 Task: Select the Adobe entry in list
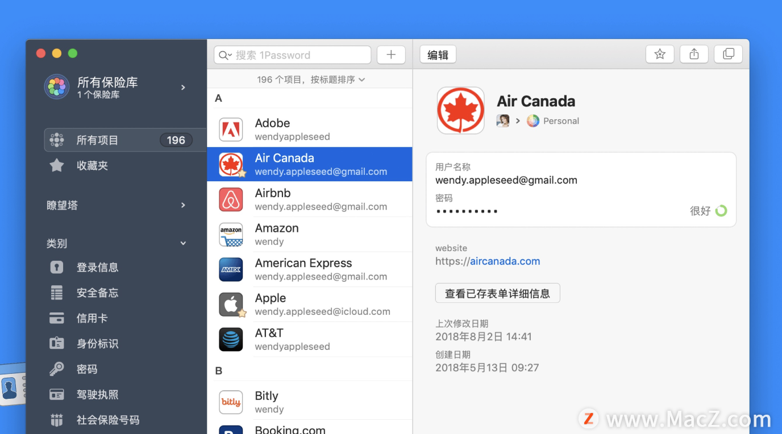[x=310, y=130]
